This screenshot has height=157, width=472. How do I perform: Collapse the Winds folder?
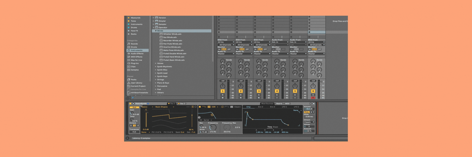point(156,31)
